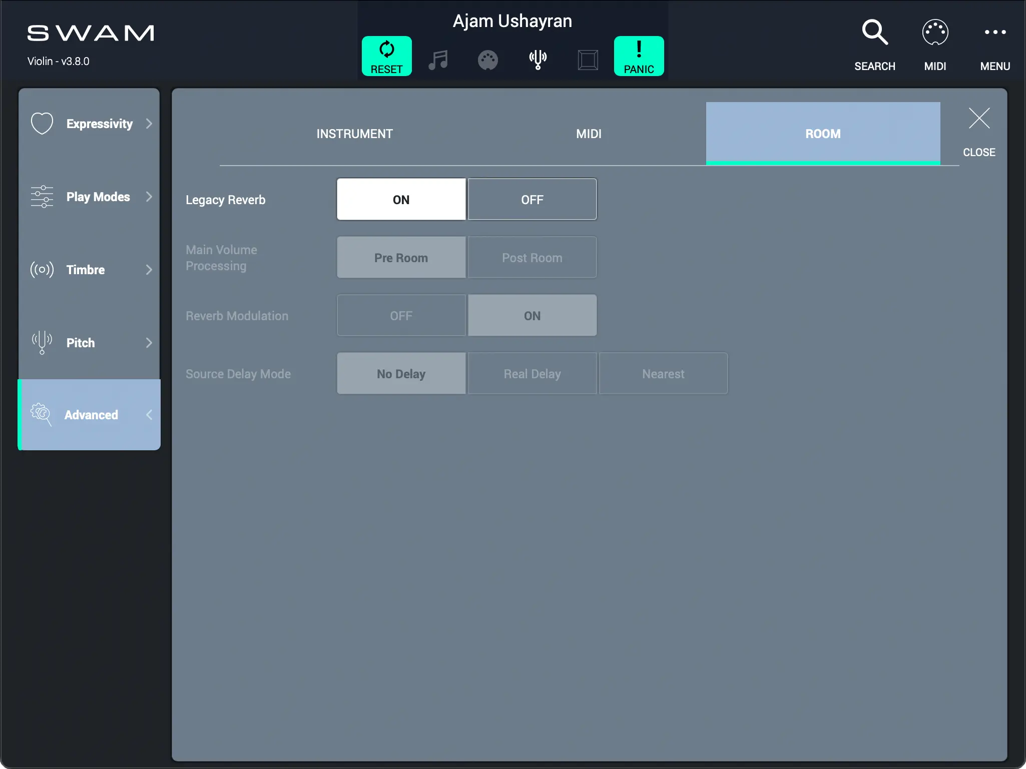Click the tuning fork icon in top toolbar
Image resolution: width=1026 pixels, height=769 pixels.
538,60
